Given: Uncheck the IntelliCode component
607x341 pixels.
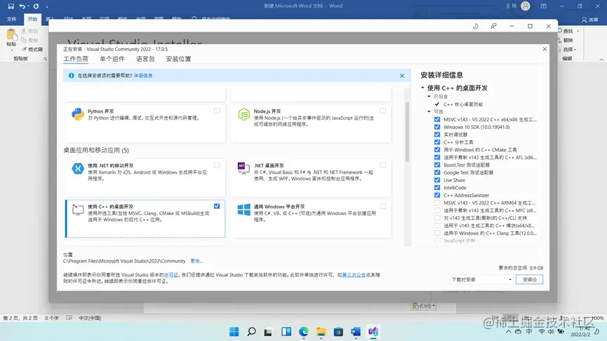Looking at the screenshot, I should point(437,188).
